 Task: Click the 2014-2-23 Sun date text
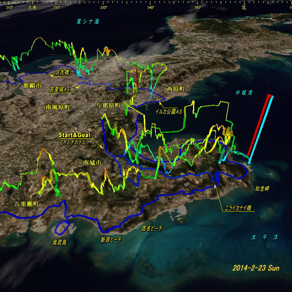pos(255,268)
